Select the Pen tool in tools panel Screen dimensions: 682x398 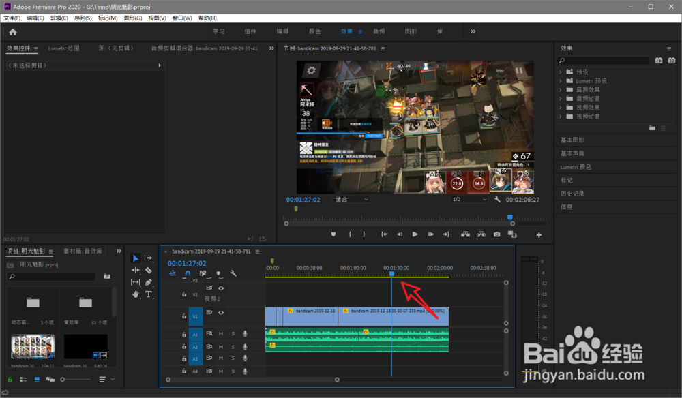149,282
